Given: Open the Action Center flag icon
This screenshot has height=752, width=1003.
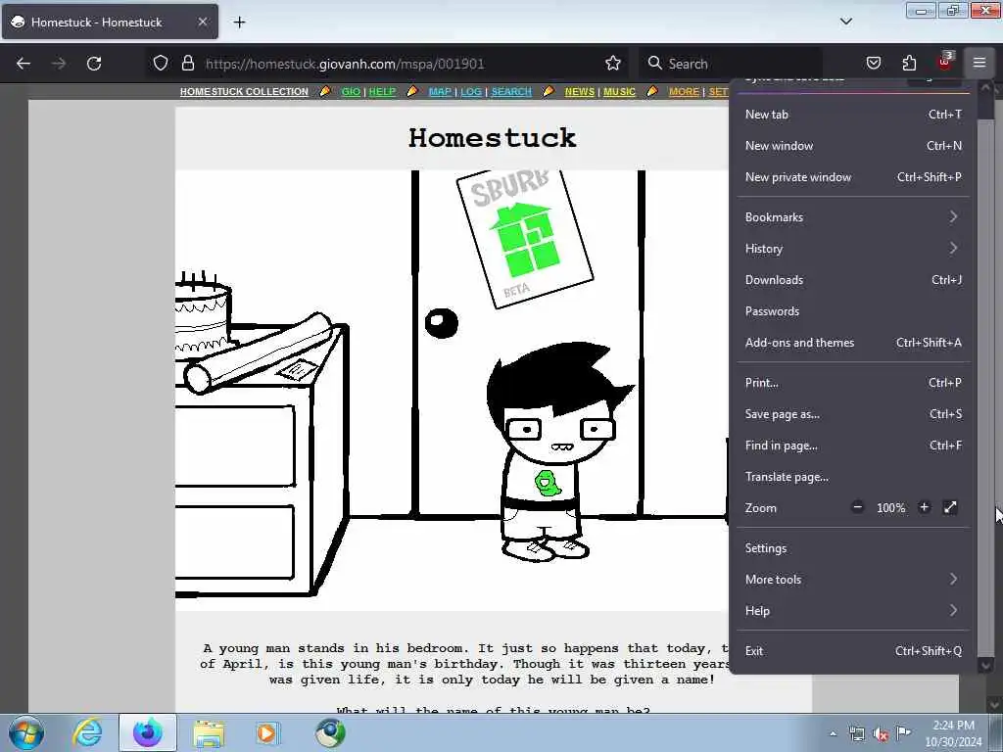Looking at the screenshot, I should 904,732.
